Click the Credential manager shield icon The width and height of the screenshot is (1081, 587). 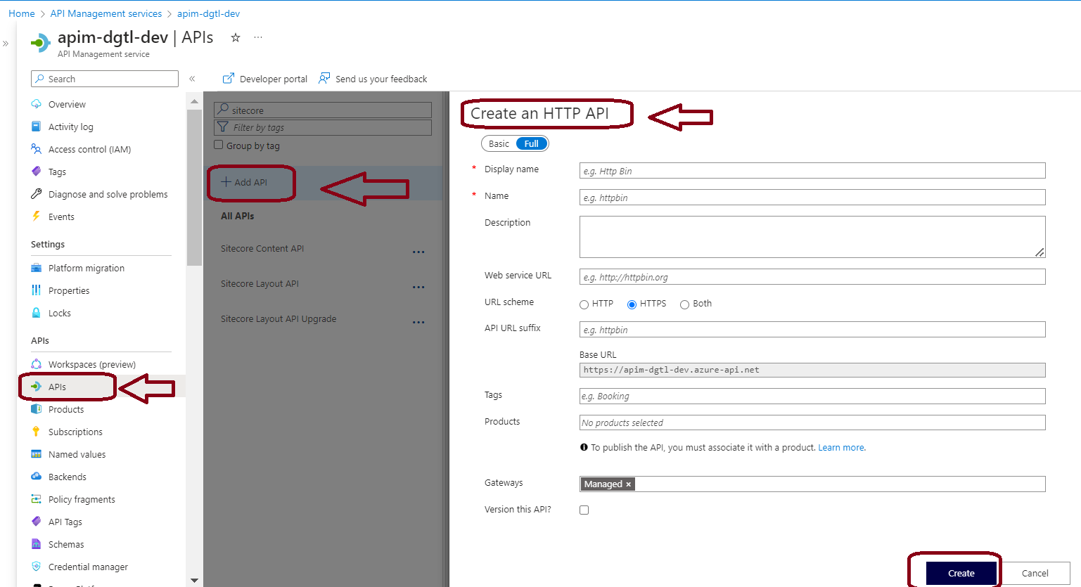37,567
